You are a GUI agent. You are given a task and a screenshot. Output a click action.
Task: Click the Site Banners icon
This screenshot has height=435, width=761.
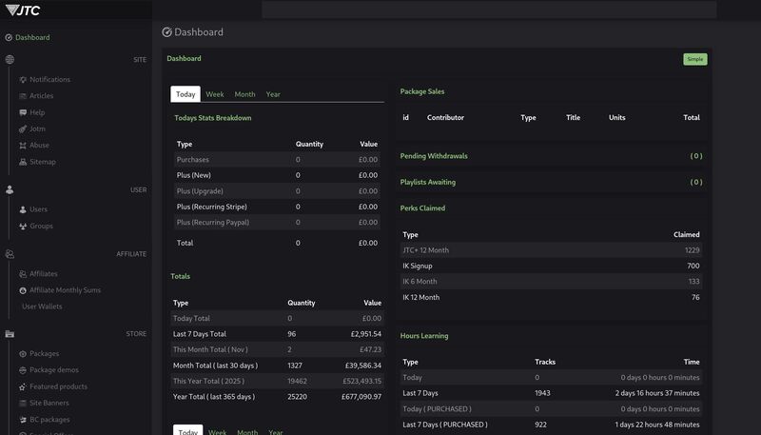(x=23, y=403)
